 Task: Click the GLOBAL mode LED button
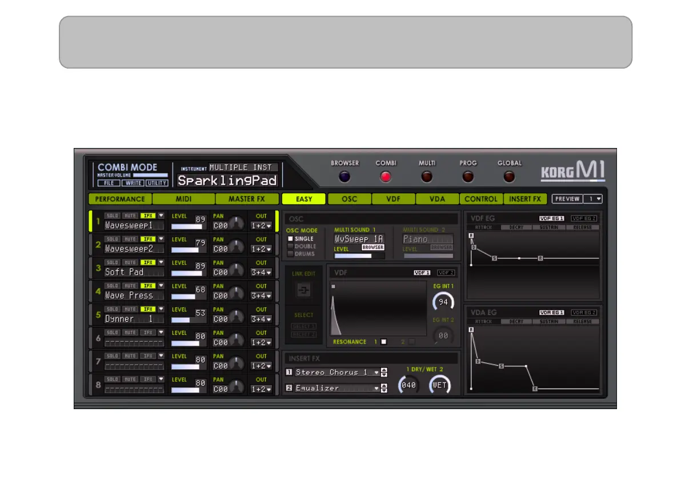tap(509, 177)
